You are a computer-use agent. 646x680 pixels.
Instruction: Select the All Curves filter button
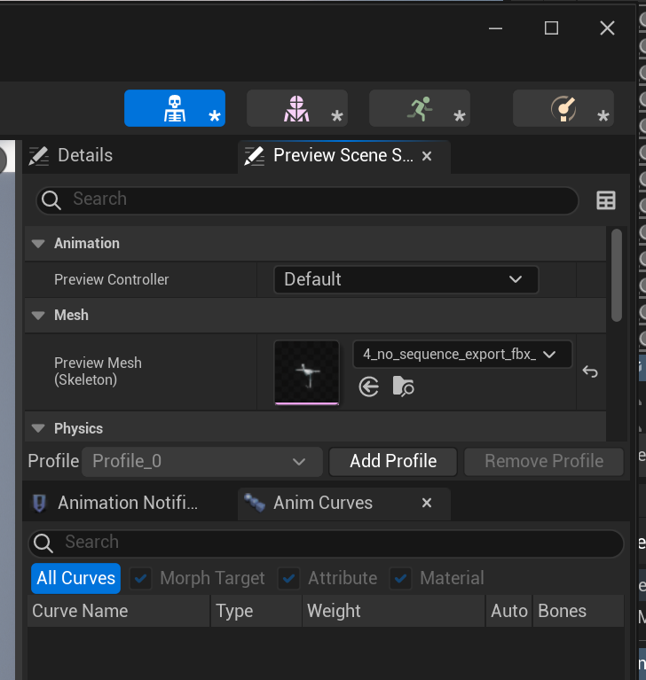76,578
